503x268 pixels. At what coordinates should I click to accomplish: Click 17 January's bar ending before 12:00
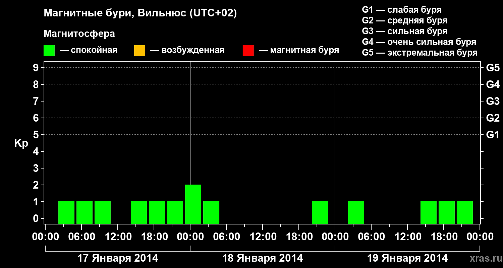103,212
